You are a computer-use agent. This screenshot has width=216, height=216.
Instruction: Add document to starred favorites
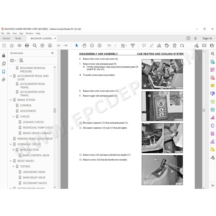12,45
